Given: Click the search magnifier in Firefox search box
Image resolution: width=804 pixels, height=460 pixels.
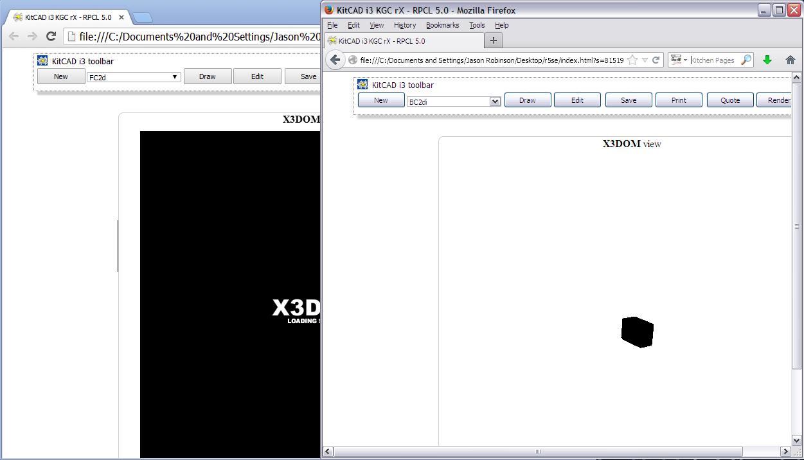Looking at the screenshot, I should click(746, 60).
